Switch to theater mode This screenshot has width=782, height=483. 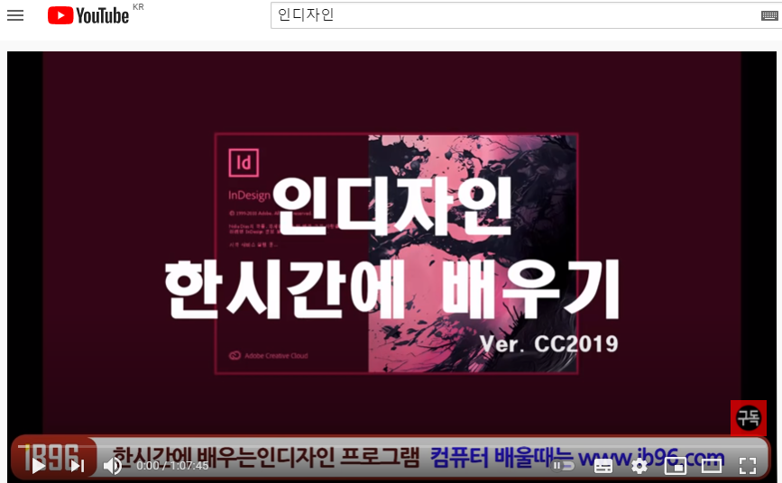click(711, 466)
